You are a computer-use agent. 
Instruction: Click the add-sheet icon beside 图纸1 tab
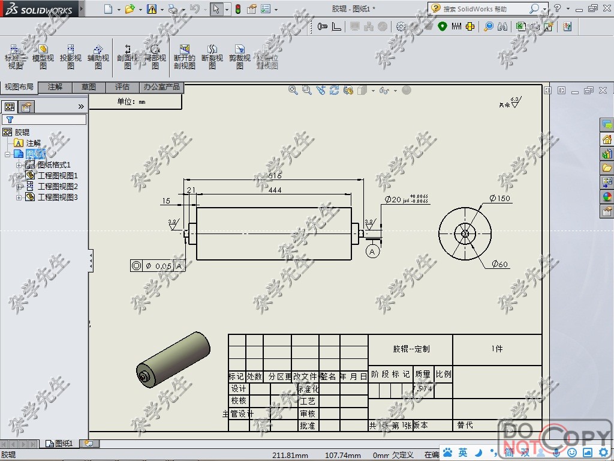tap(89, 444)
